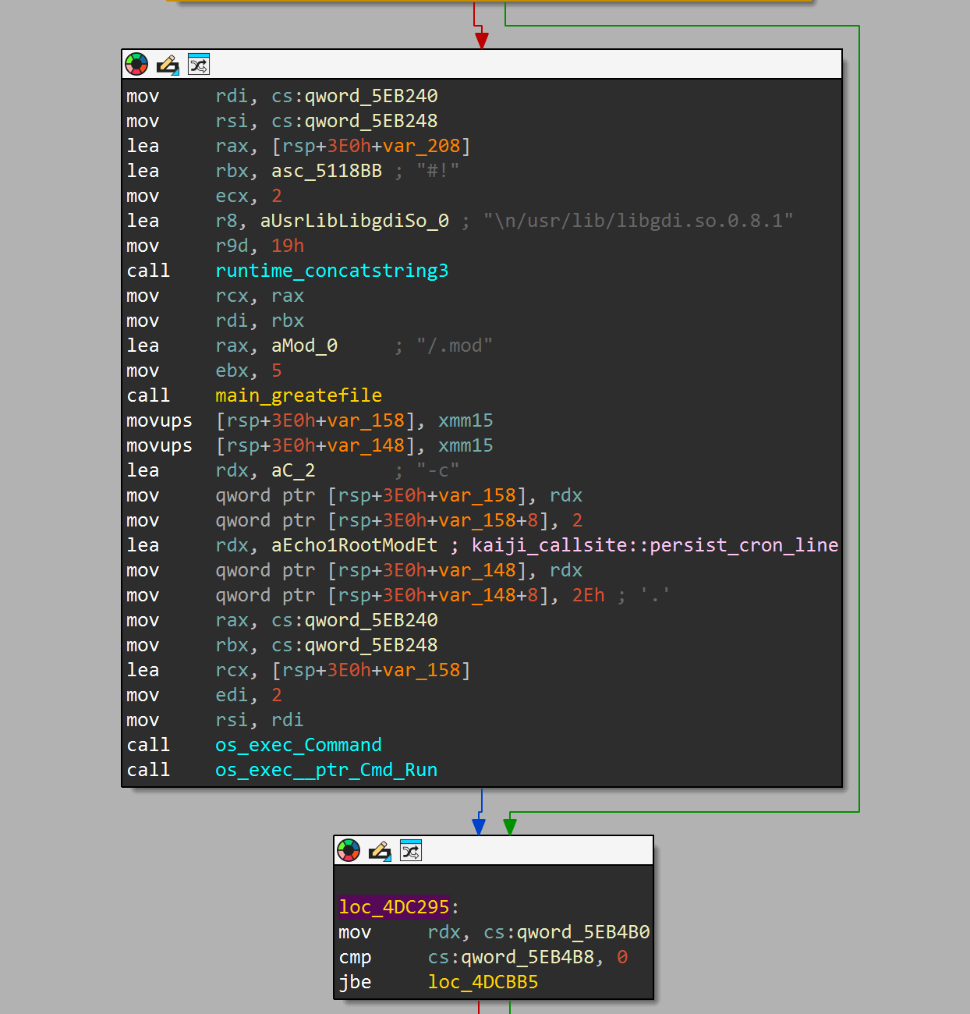
Task: Select the aUsrLibLibgdiSo_0 string reference
Action: point(356,221)
